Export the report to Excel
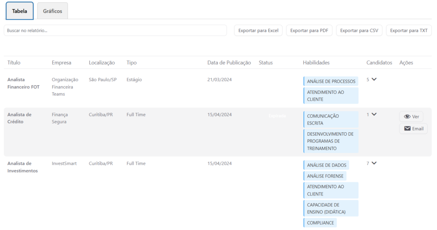 tap(258, 30)
